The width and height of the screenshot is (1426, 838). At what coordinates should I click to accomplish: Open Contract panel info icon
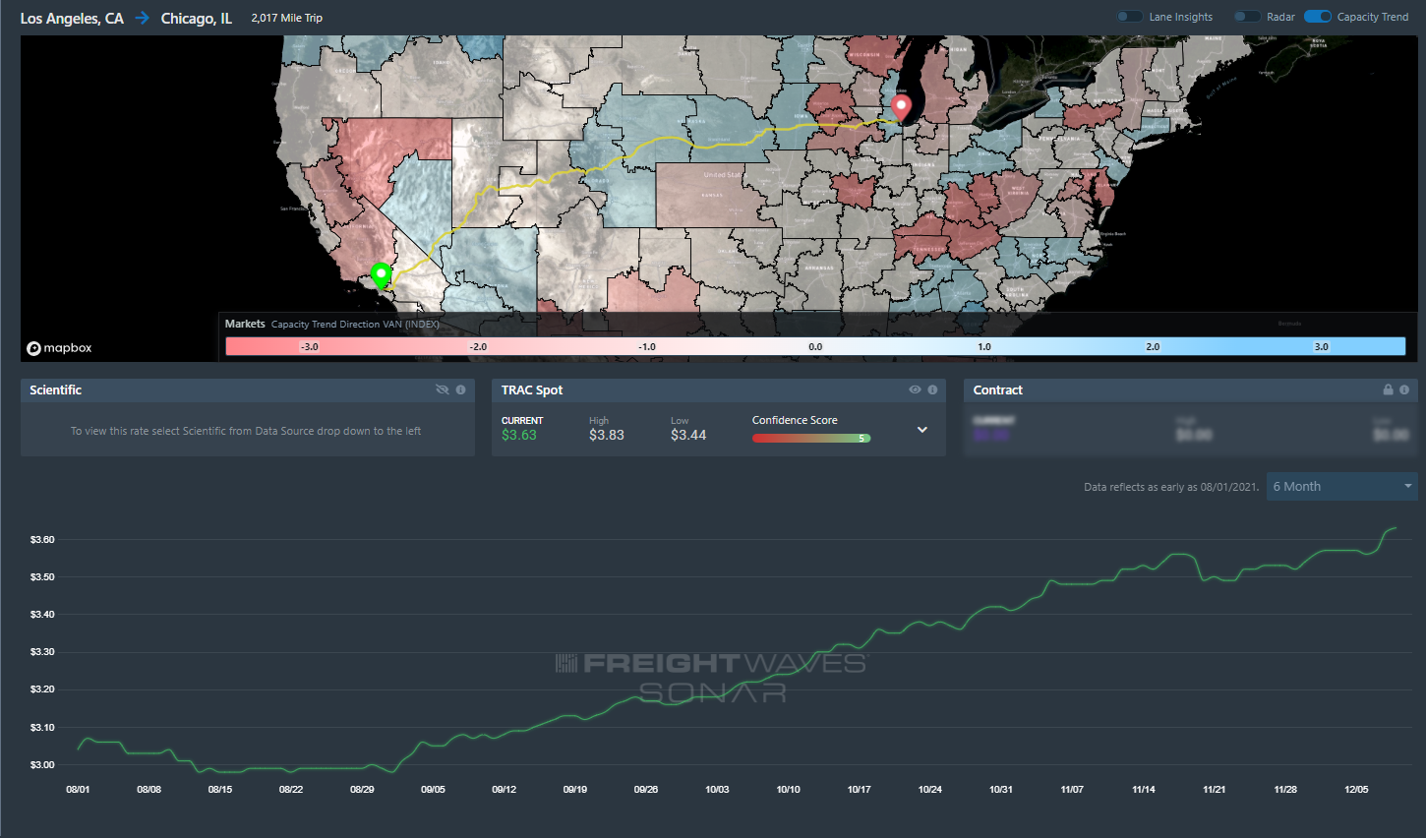click(1404, 390)
